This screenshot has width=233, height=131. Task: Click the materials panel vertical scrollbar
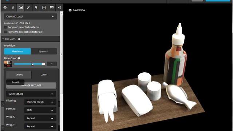pyautogui.click(x=62, y=54)
